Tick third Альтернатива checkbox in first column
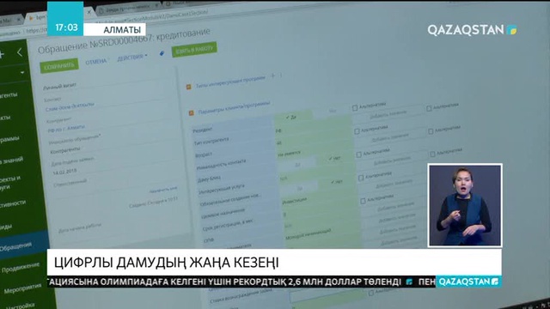Screen dimensions: 550x309 (x=359, y=154)
